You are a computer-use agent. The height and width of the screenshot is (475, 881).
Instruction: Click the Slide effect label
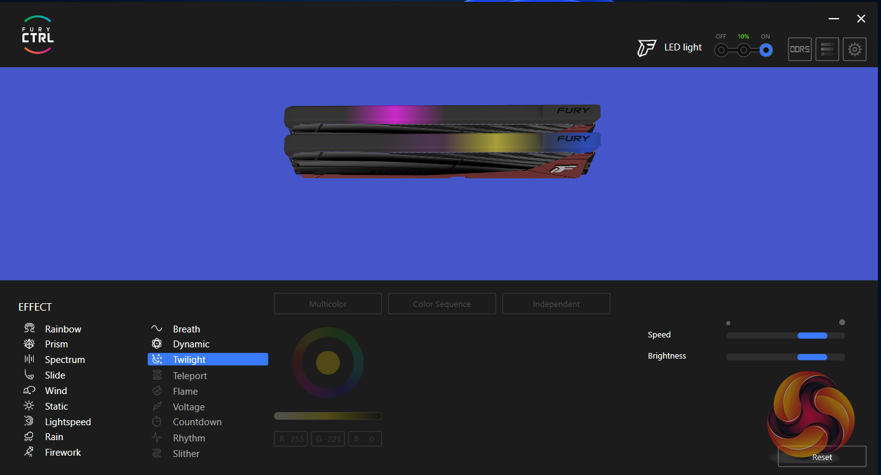[x=55, y=375]
